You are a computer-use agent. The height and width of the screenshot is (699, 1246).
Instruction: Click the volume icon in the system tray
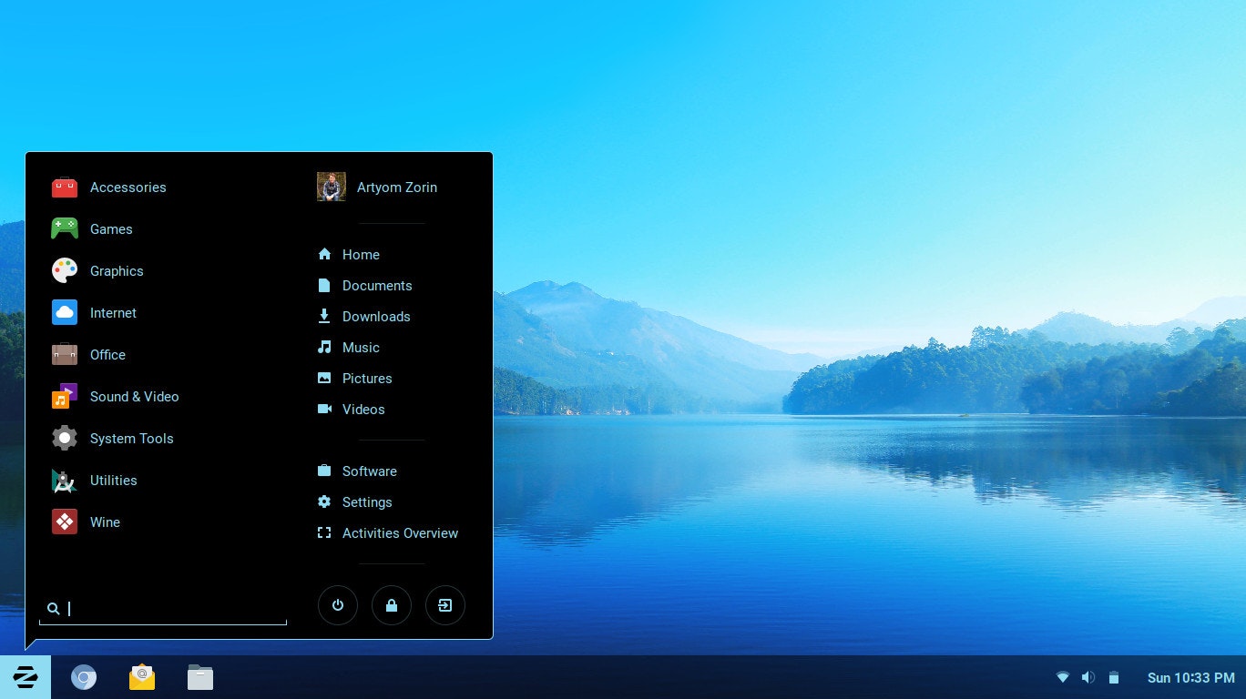coord(1088,677)
